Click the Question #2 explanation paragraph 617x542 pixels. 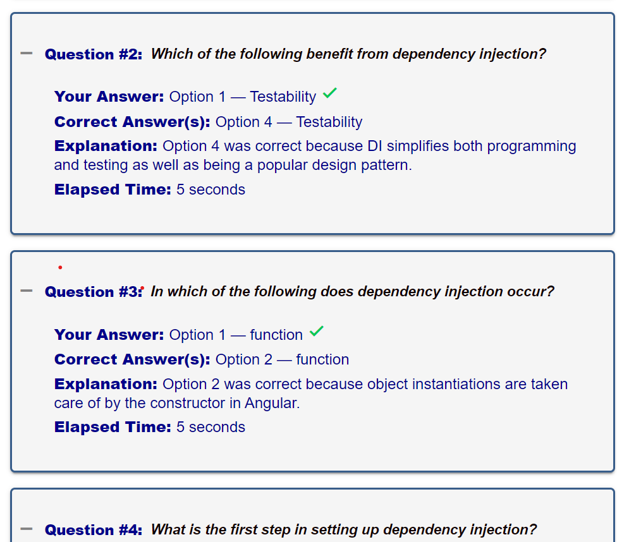(315, 155)
